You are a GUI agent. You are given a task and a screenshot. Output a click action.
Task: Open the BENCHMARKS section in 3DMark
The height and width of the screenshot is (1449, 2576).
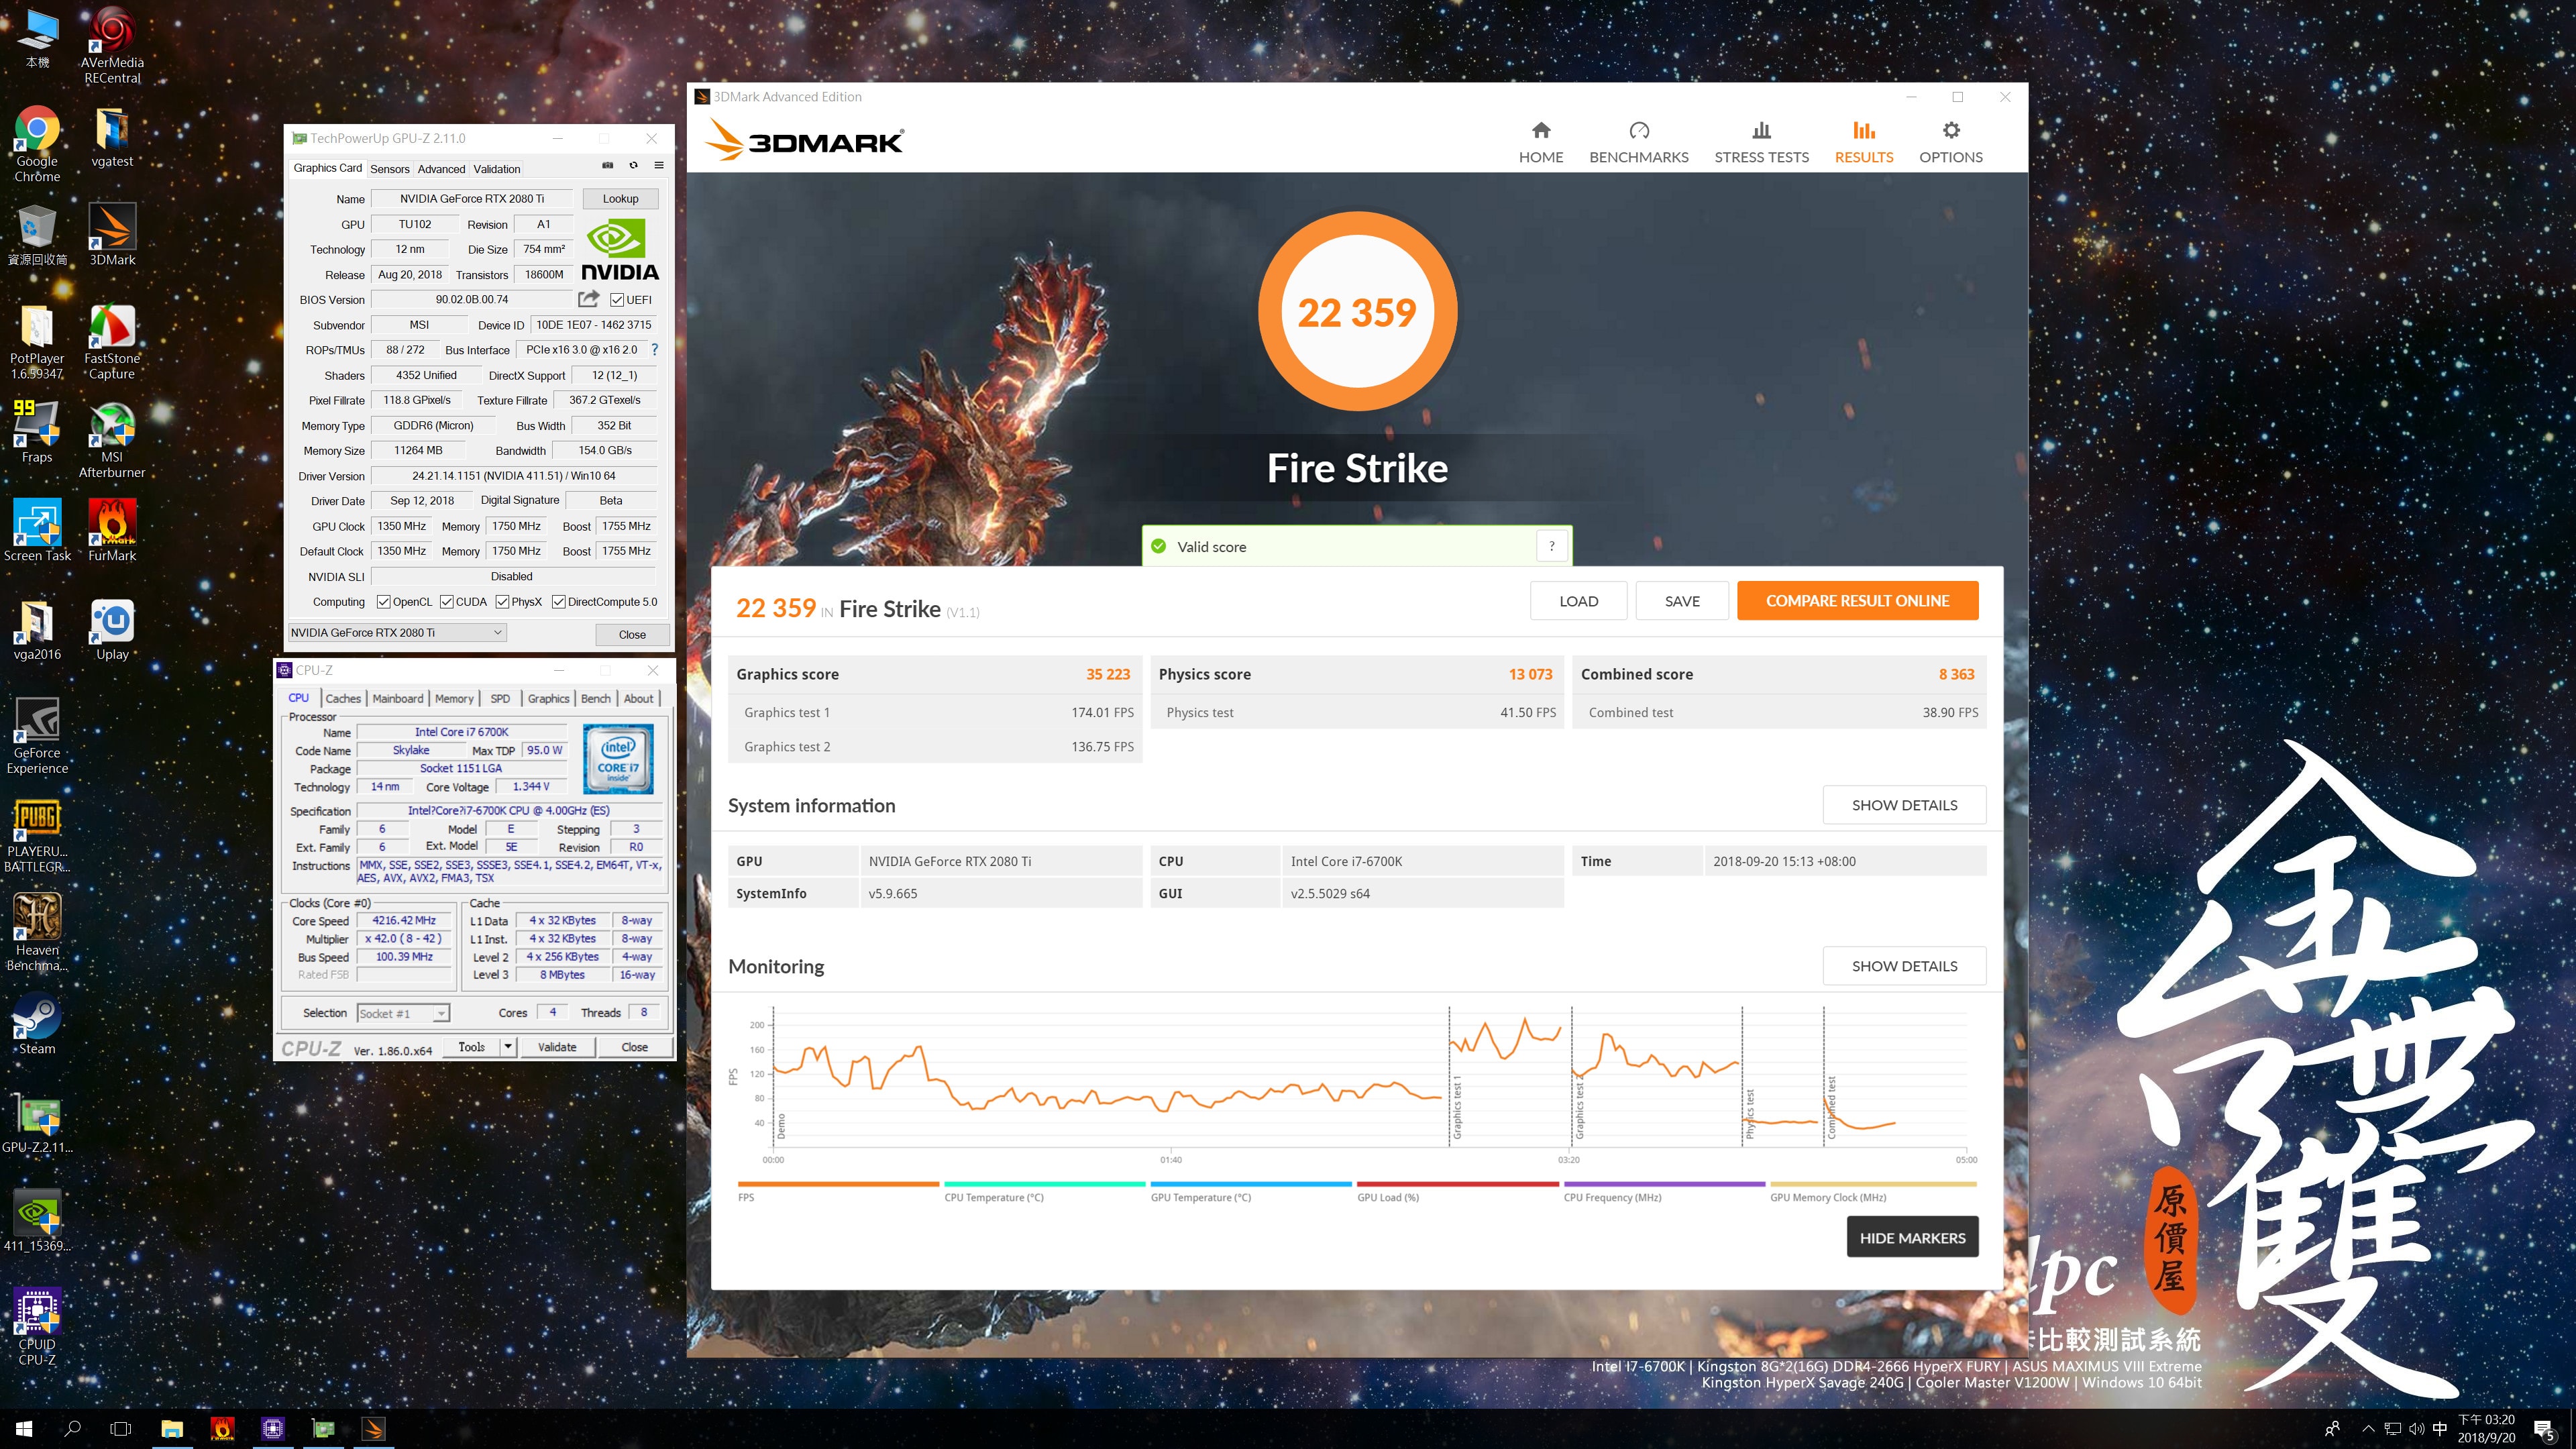[x=1638, y=142]
